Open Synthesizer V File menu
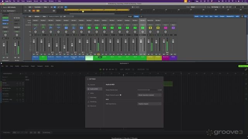Viewport: 248px width, 139px height. click(x=2, y=66)
